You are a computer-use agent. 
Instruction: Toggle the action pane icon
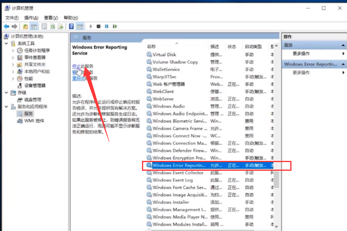tap(79, 26)
